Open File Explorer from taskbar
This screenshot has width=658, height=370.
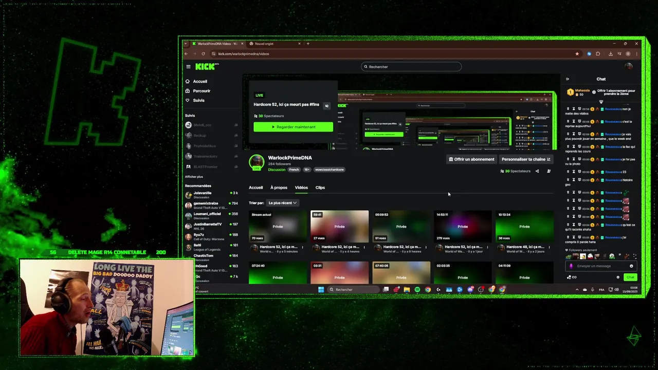407,289
